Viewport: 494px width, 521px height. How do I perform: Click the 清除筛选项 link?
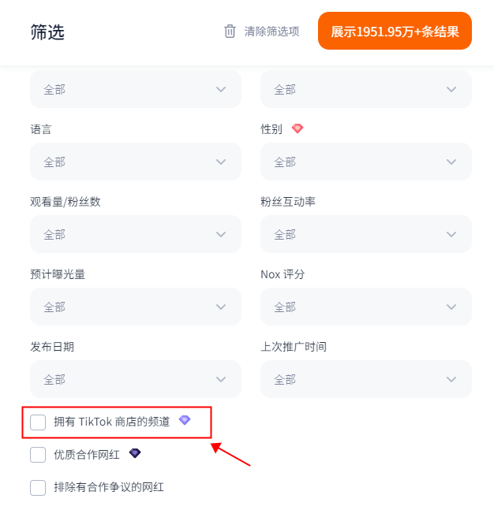click(x=271, y=32)
